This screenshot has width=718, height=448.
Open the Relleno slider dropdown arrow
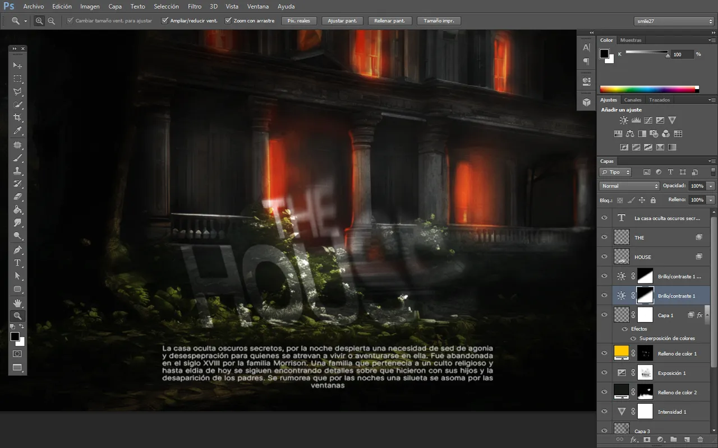coord(711,200)
